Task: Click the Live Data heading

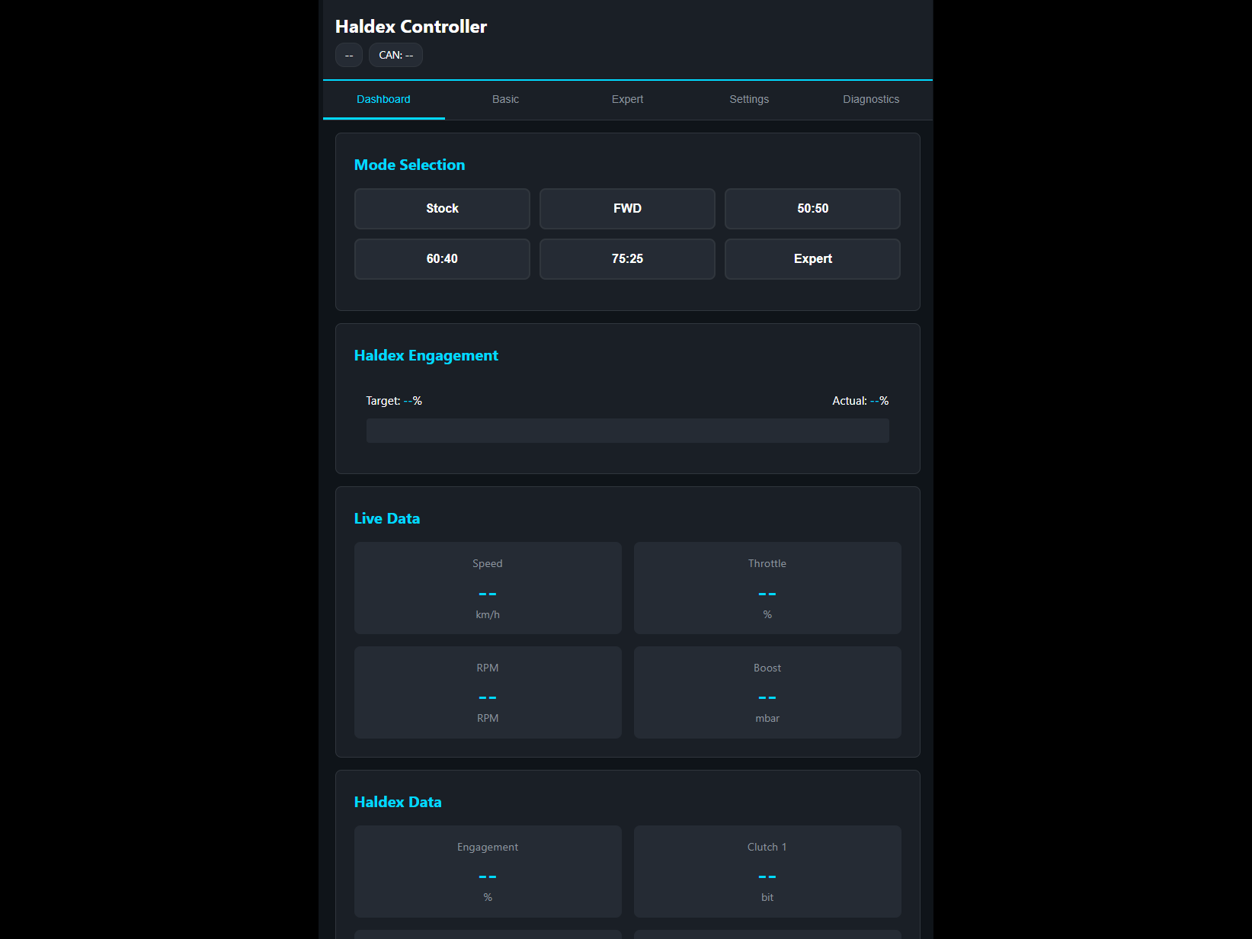Action: 387,519
